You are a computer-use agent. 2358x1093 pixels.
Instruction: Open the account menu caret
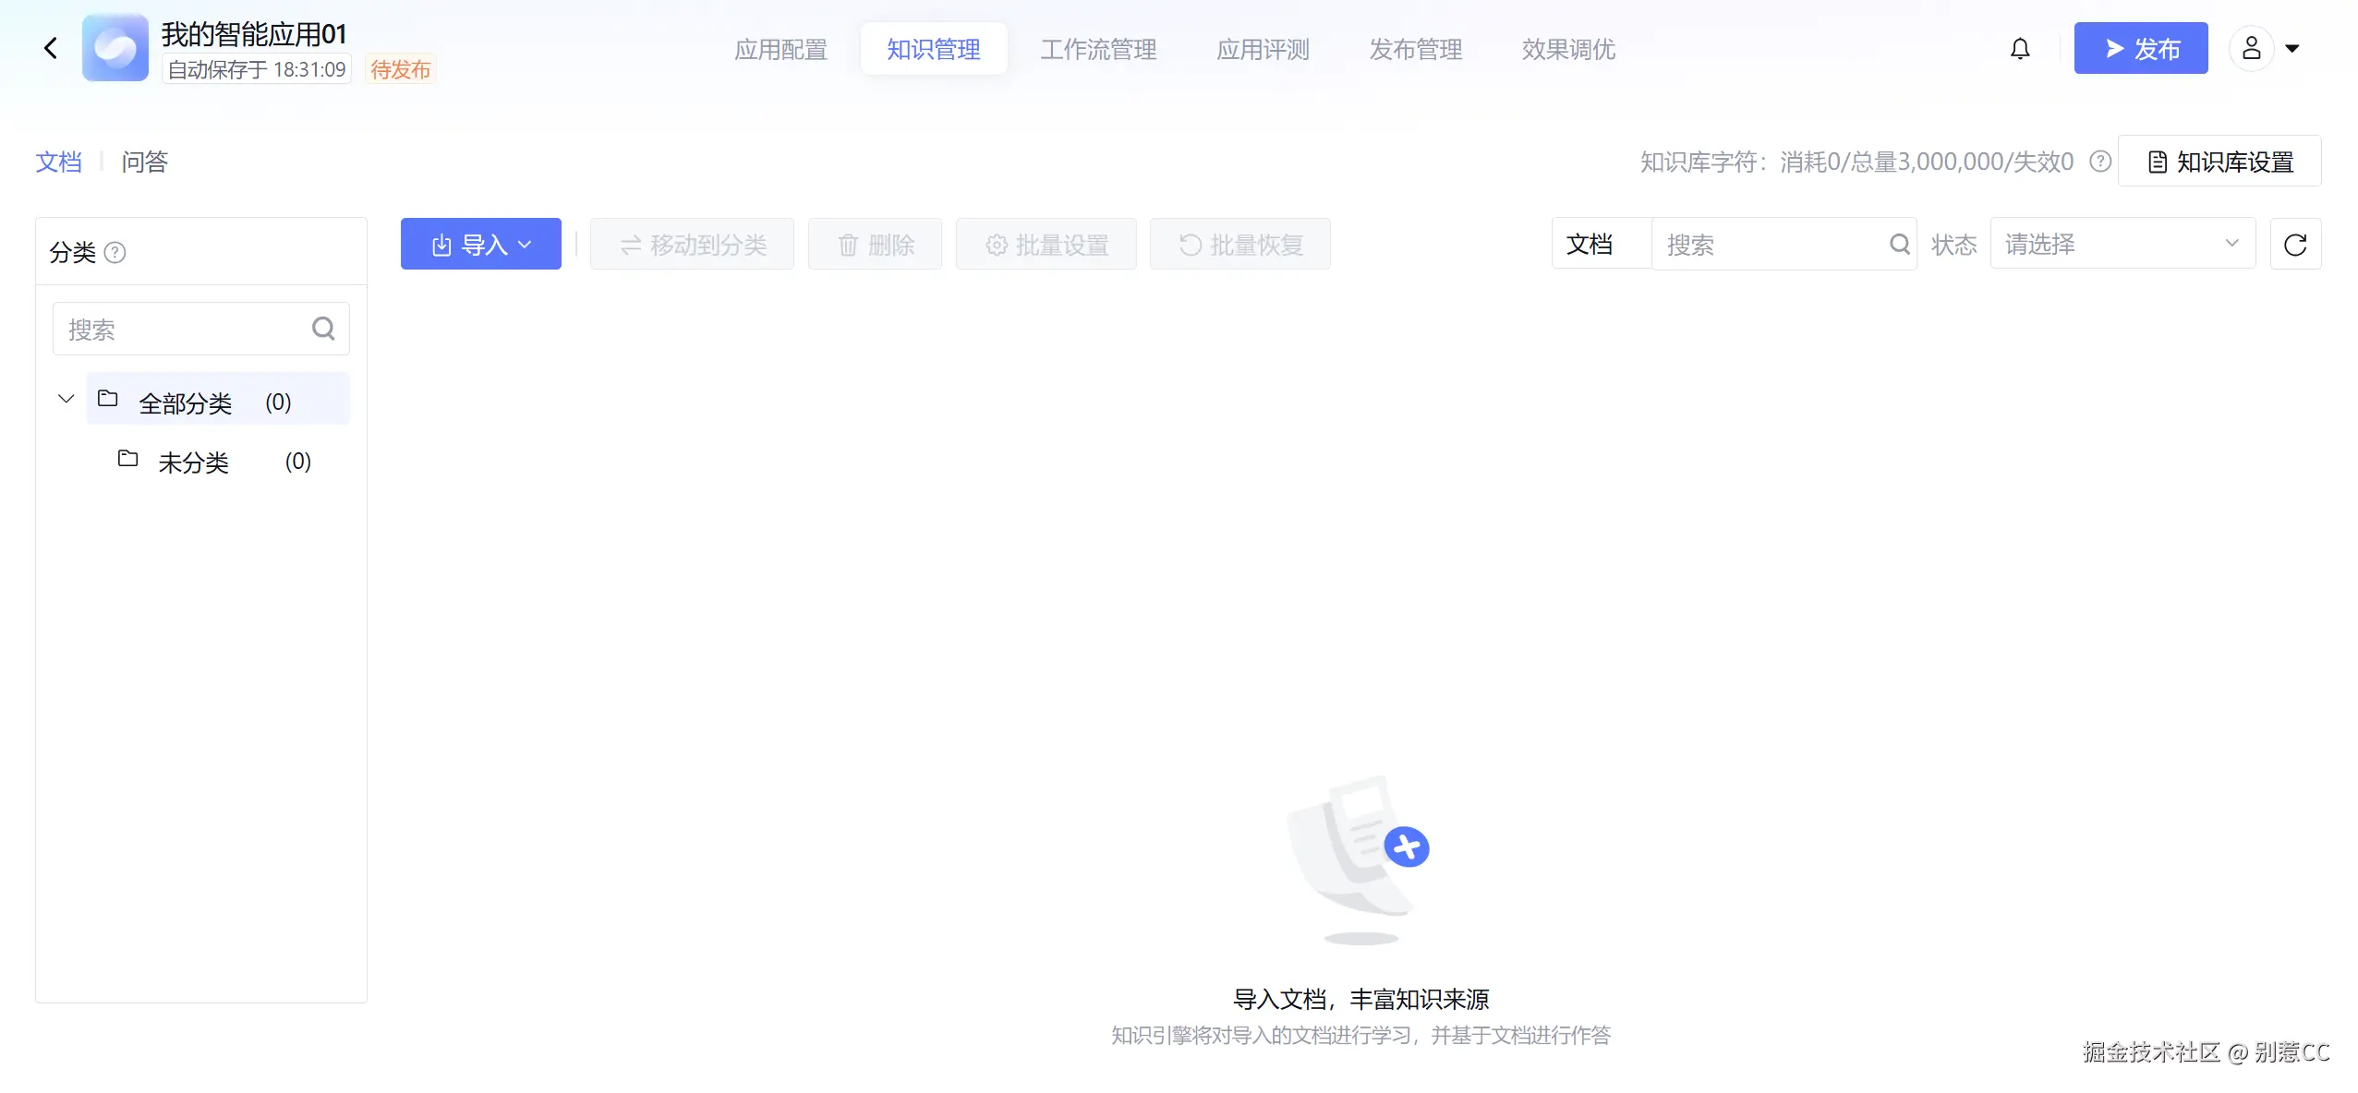coord(2292,48)
